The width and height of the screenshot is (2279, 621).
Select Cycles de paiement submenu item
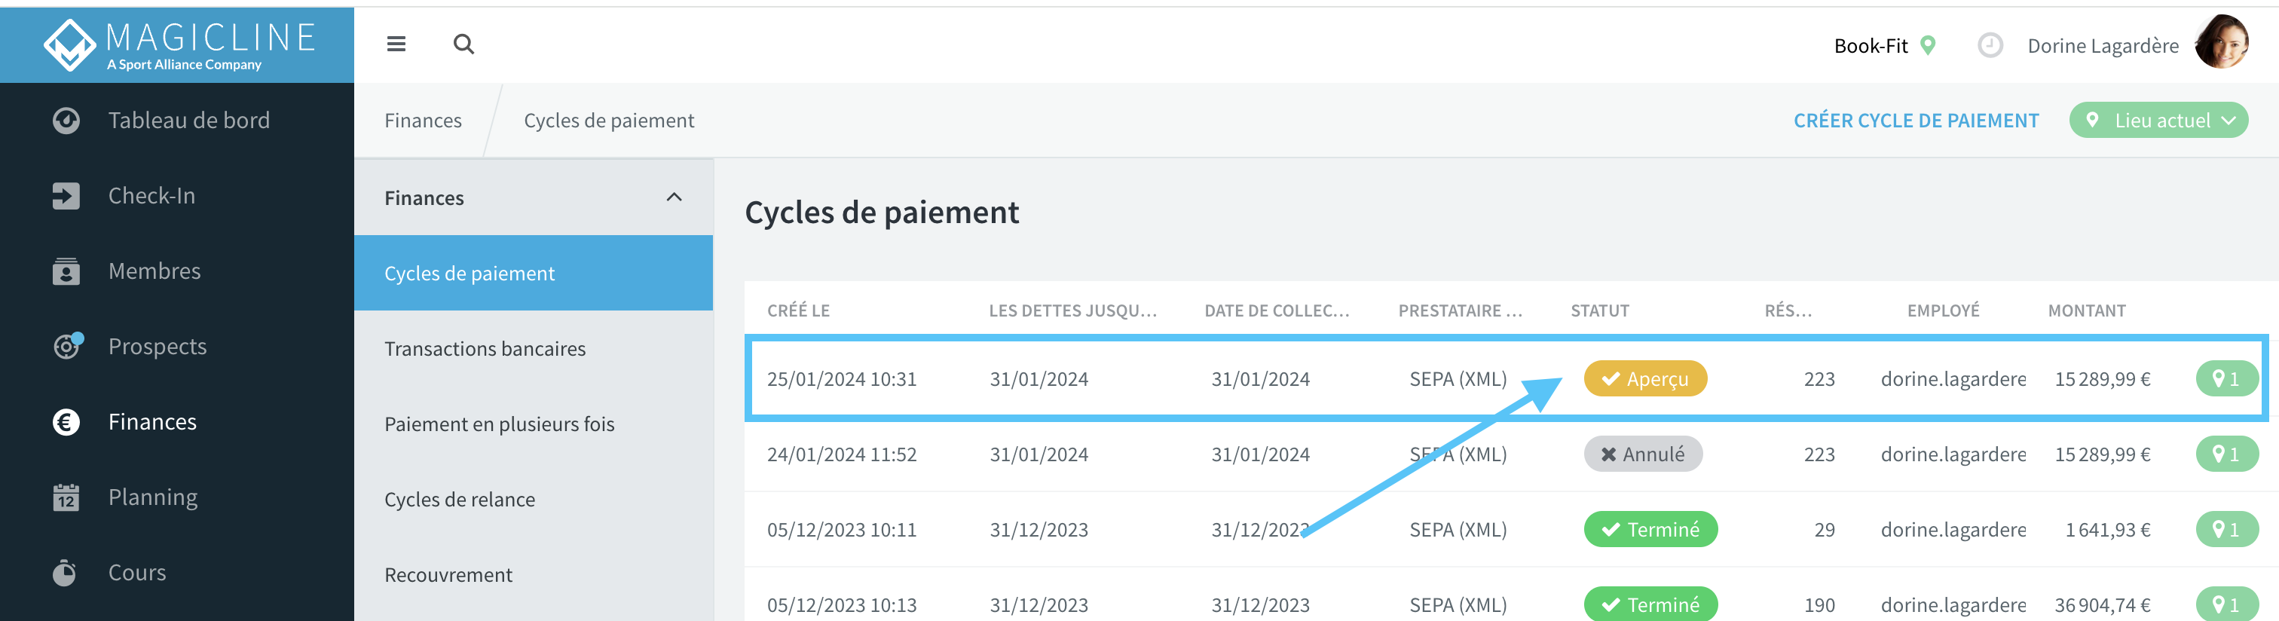(534, 273)
